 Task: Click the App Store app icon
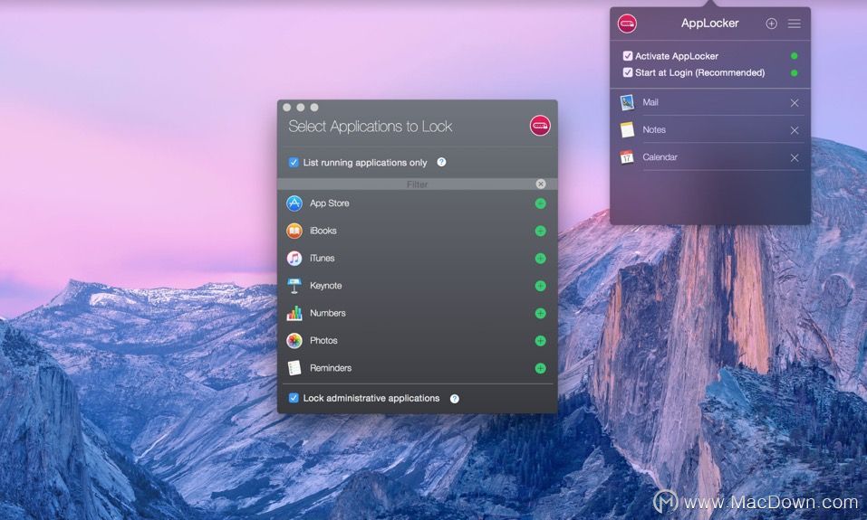294,203
